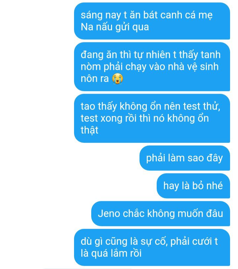
Task: Click the word "thật" ending the third message
Action: click(x=90, y=130)
